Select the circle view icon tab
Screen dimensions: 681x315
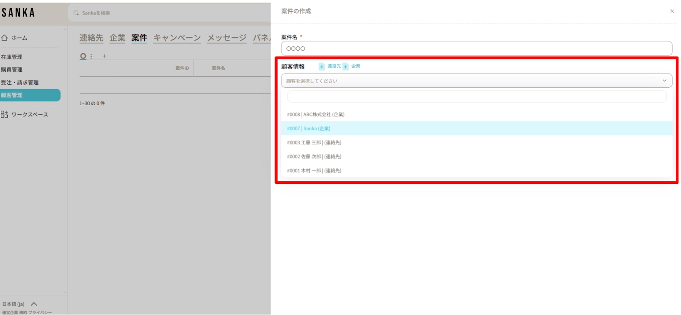(x=83, y=56)
